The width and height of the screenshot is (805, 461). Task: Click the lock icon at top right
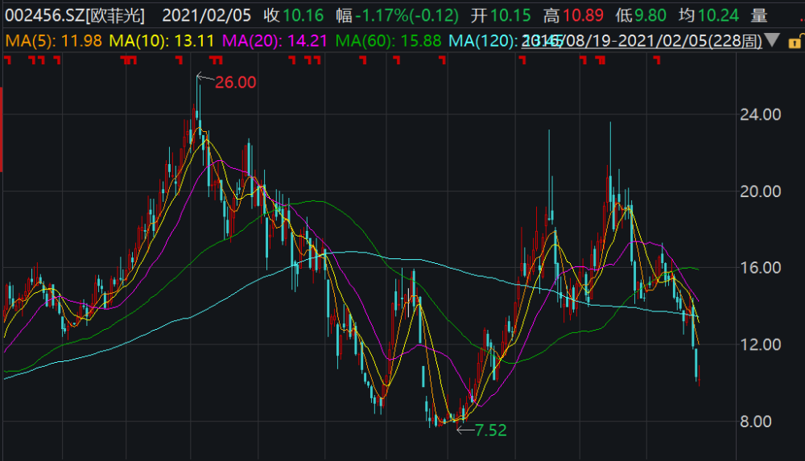(796, 42)
